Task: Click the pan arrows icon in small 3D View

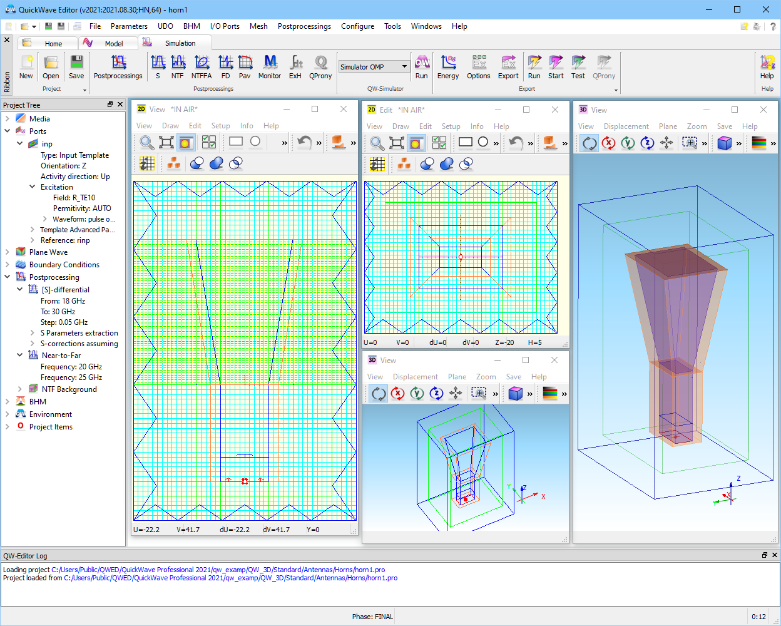Action: [x=456, y=393]
